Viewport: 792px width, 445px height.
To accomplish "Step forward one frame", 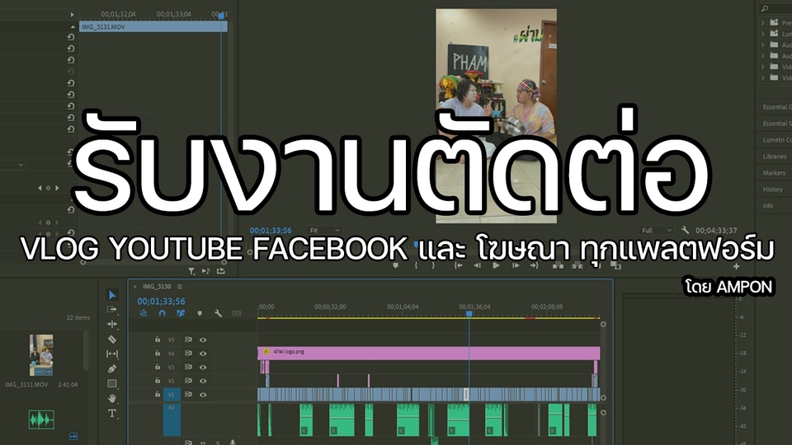I will pos(515,265).
